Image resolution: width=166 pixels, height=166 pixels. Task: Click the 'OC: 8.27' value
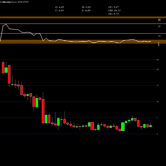point(114,7)
